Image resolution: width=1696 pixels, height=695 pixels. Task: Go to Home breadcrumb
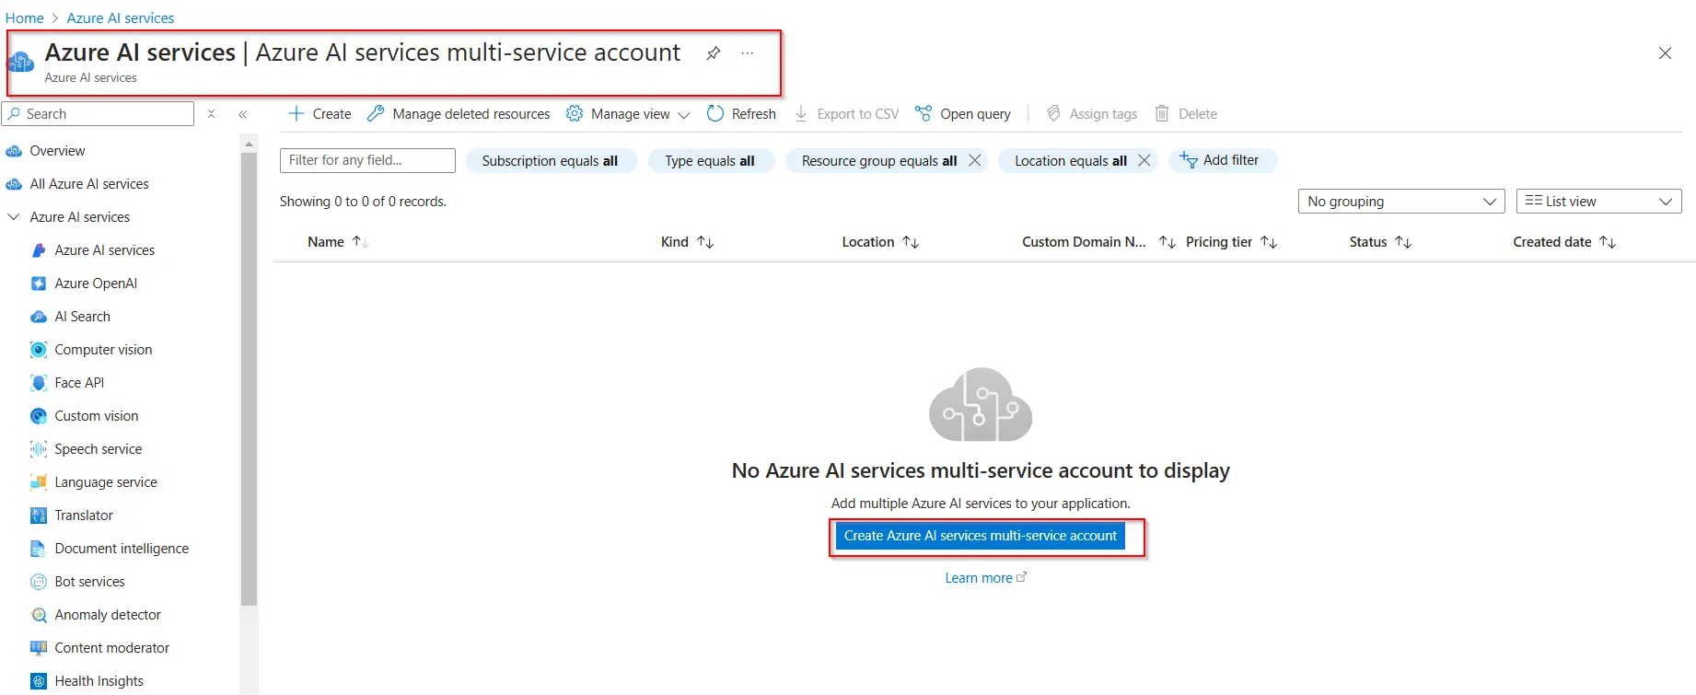pyautogui.click(x=25, y=18)
